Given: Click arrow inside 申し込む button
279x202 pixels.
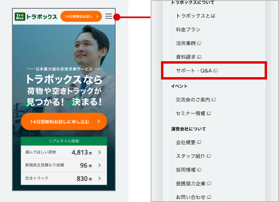Looking at the screenshot, I should (99, 121).
